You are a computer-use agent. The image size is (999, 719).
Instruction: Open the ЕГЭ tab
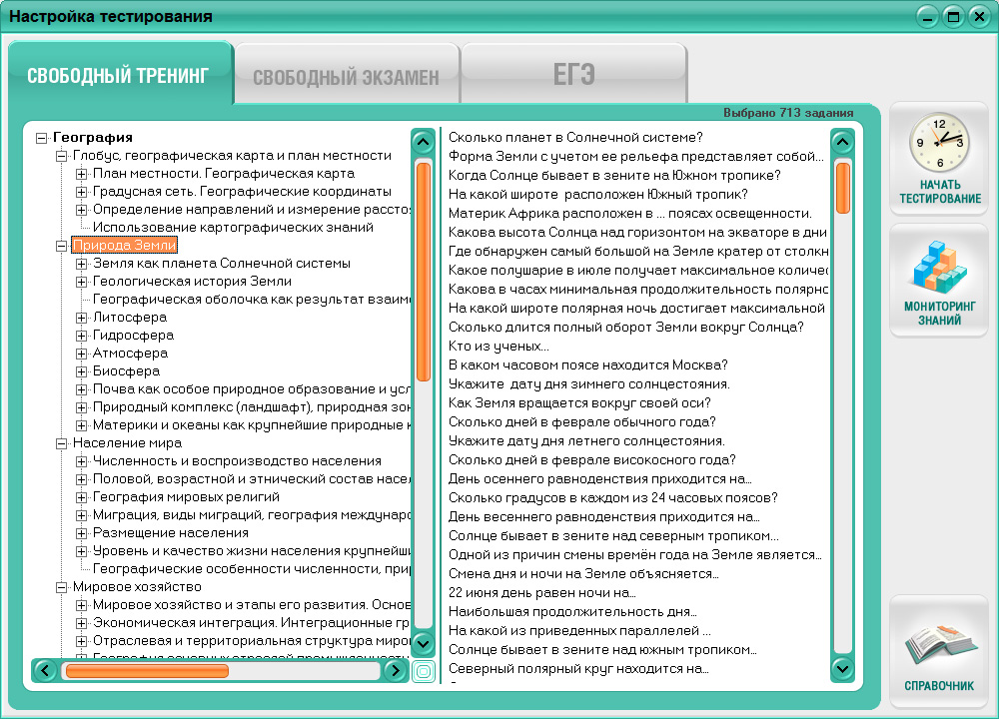click(574, 75)
